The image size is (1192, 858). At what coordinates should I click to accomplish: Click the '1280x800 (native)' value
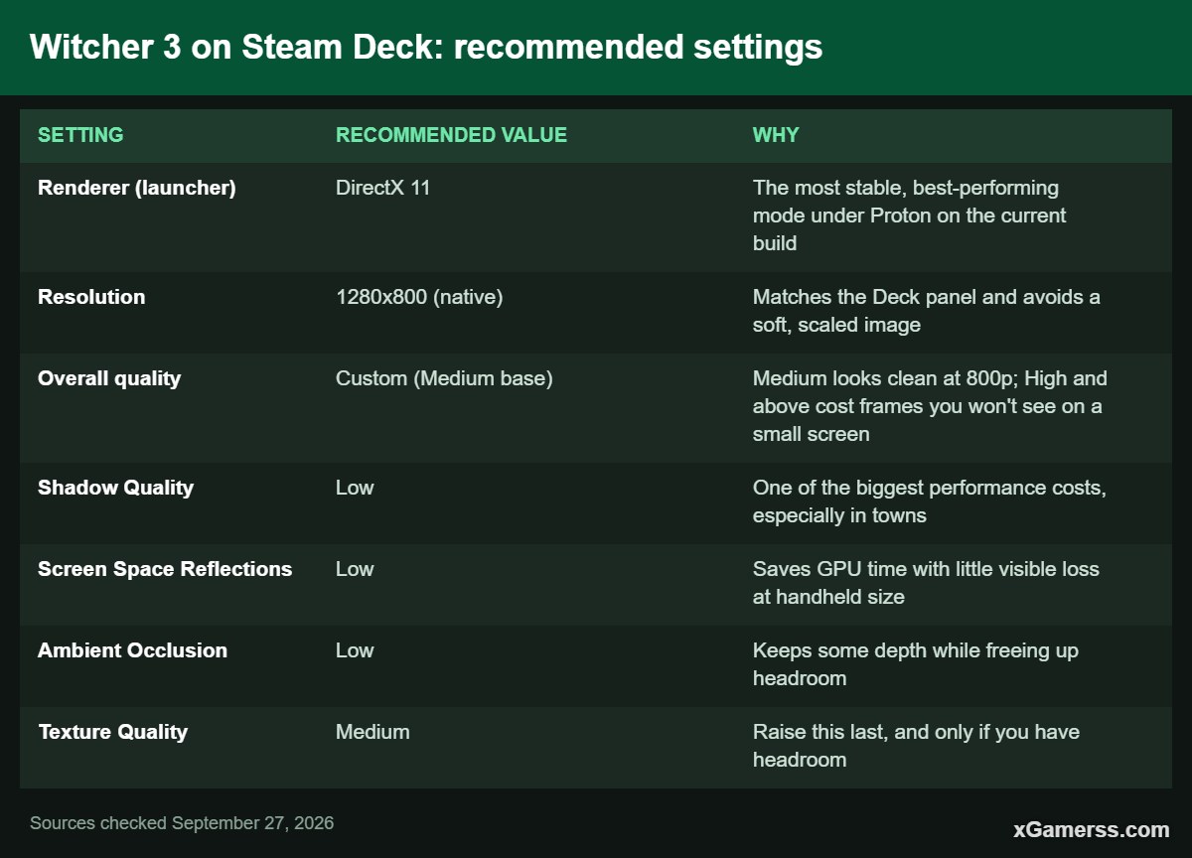tap(419, 297)
